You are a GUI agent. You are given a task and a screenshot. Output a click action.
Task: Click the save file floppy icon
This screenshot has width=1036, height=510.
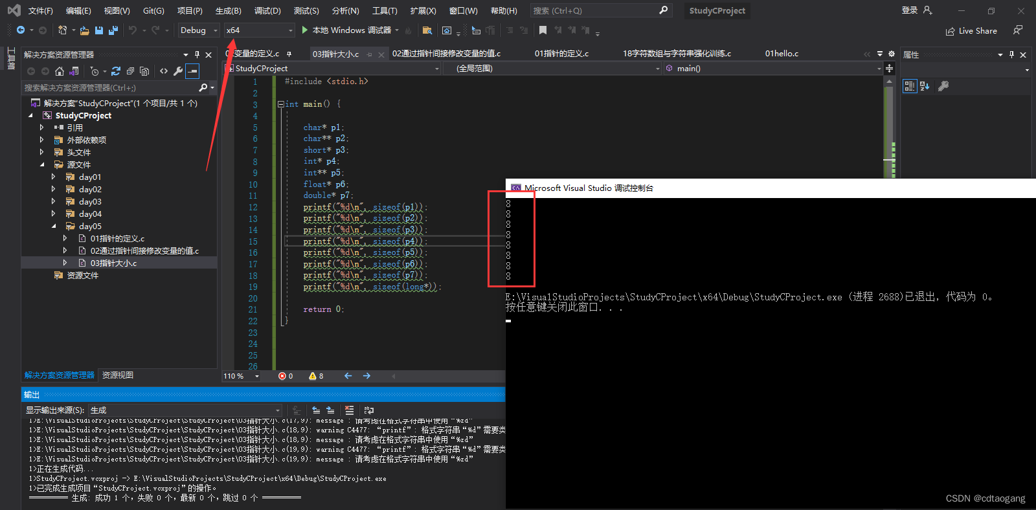click(x=99, y=30)
